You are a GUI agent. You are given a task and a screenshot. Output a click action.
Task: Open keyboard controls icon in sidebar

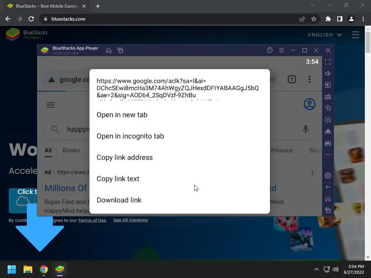328,97
